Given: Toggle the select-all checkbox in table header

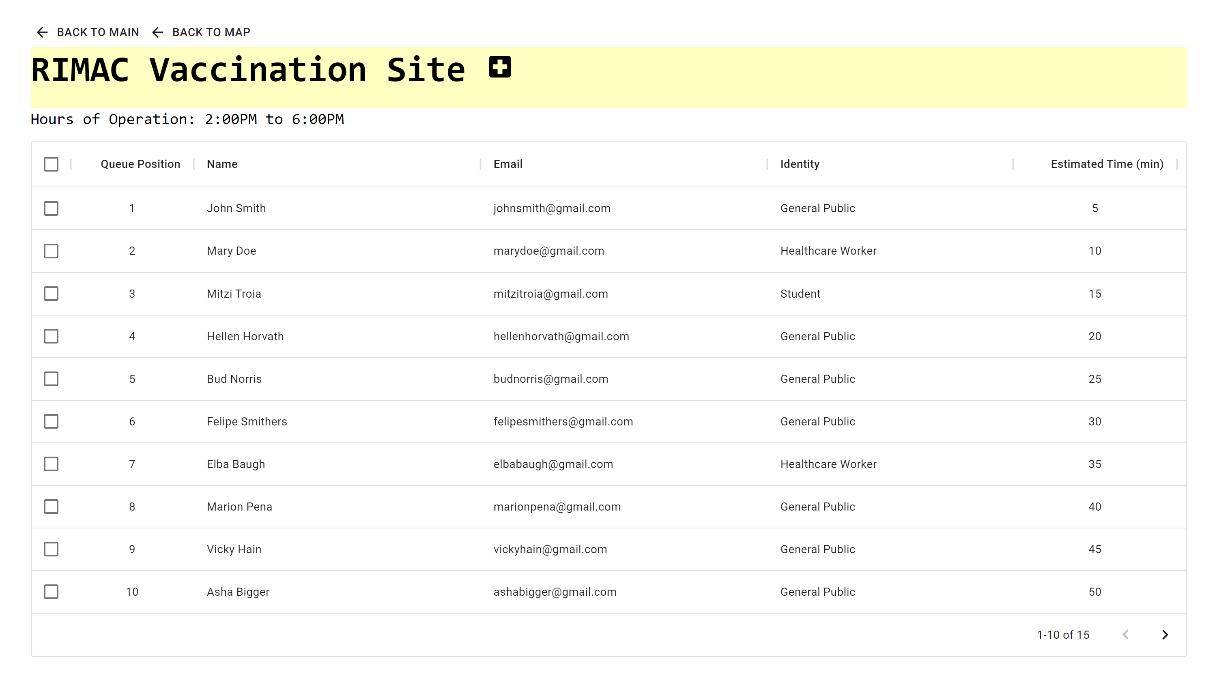Looking at the screenshot, I should tap(51, 164).
